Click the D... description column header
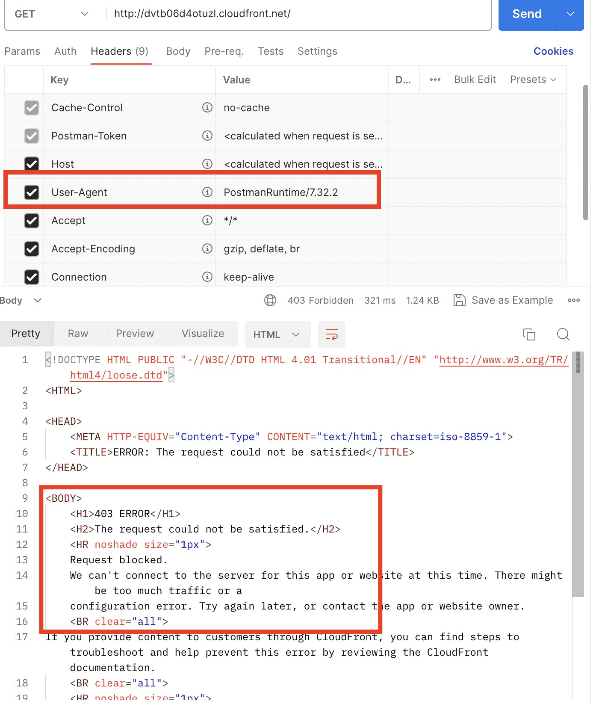This screenshot has height=704, width=602. click(x=403, y=80)
